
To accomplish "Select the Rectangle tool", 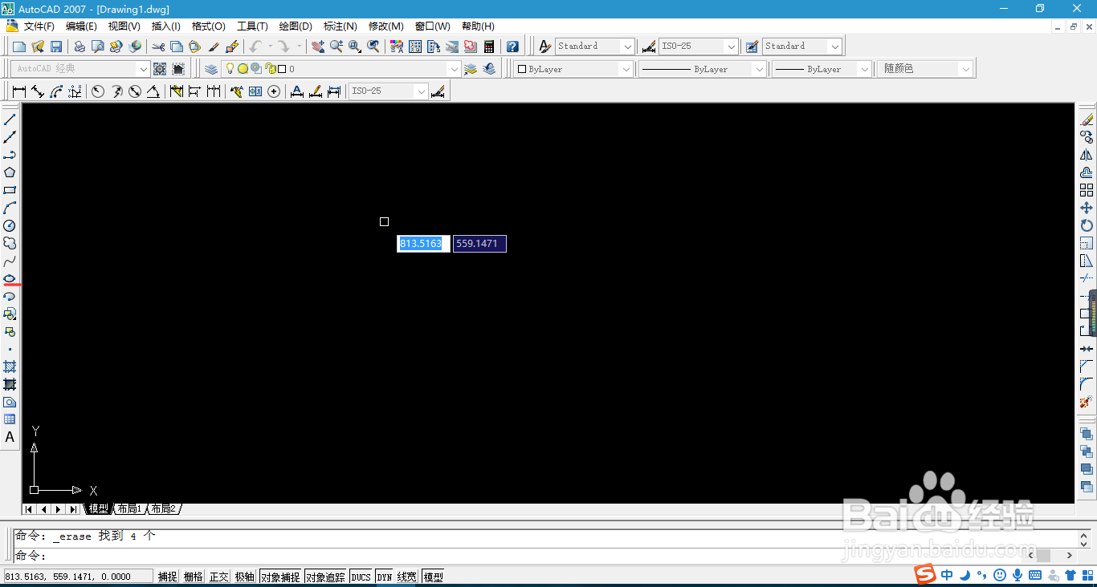I will tap(10, 190).
